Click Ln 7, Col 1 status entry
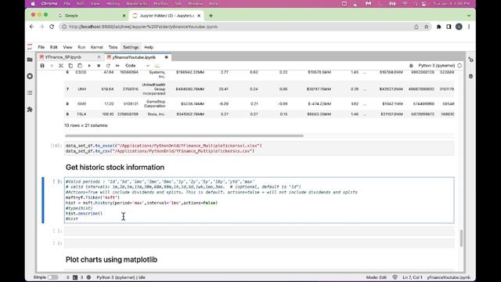 pyautogui.click(x=413, y=277)
